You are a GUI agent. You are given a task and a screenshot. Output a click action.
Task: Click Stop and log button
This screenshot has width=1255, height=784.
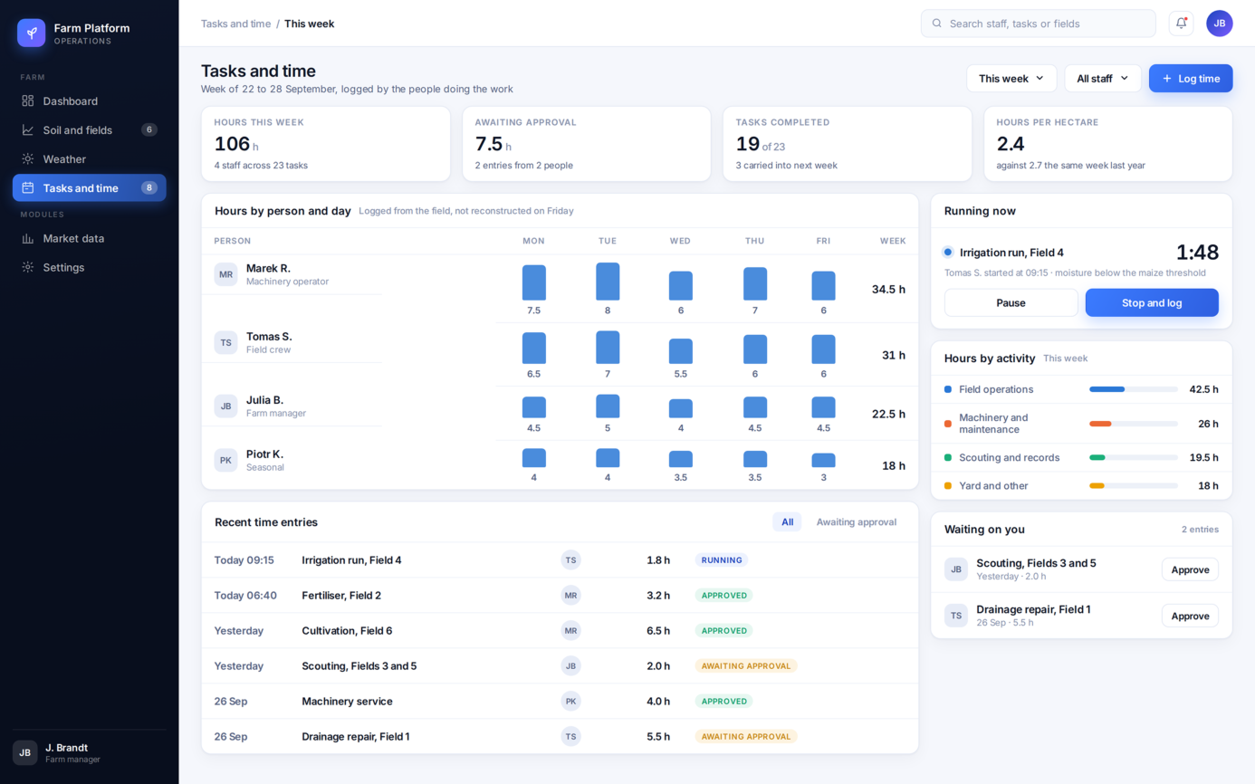pos(1152,302)
